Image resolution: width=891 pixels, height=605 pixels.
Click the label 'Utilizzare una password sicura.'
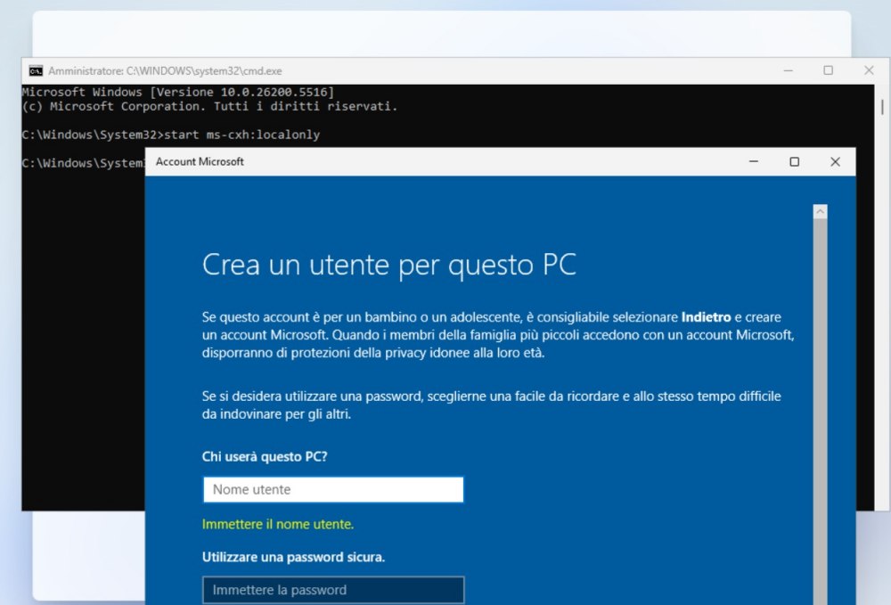tap(293, 557)
